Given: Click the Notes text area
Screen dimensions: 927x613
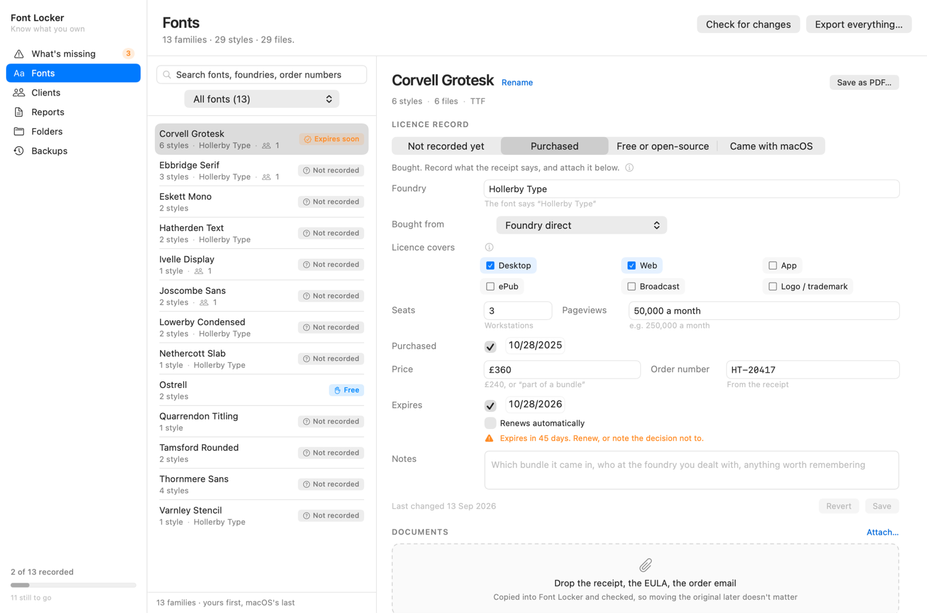Looking at the screenshot, I should 691,471.
